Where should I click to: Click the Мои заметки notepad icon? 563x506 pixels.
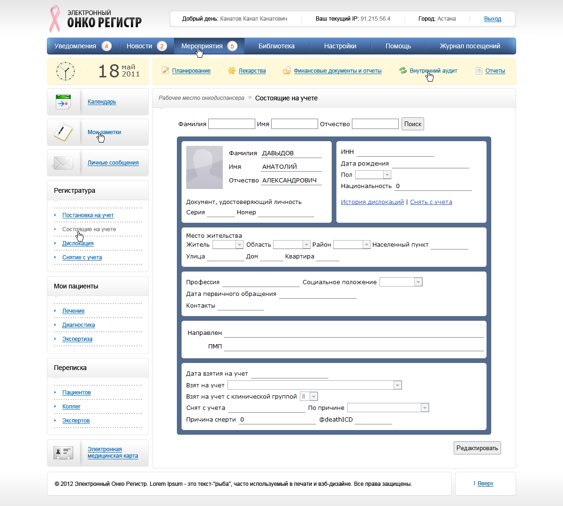click(x=63, y=132)
